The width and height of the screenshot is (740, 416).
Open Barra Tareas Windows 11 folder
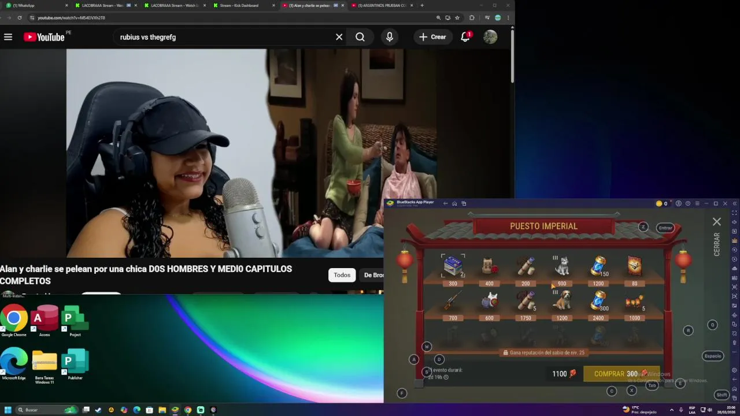pyautogui.click(x=45, y=366)
